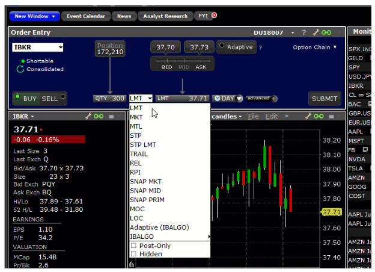Screen dimensions: 375x272
Task: Open Order Entry help question mark
Action: 303,32
